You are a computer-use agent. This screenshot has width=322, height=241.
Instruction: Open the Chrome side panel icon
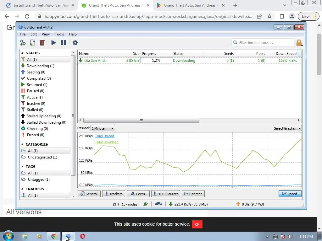point(282,16)
